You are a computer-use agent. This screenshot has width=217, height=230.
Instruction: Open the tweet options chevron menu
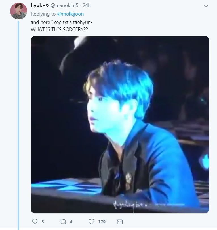click(x=206, y=6)
